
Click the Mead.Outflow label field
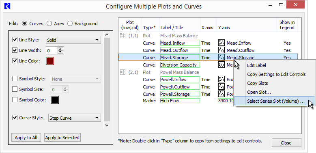180,50
